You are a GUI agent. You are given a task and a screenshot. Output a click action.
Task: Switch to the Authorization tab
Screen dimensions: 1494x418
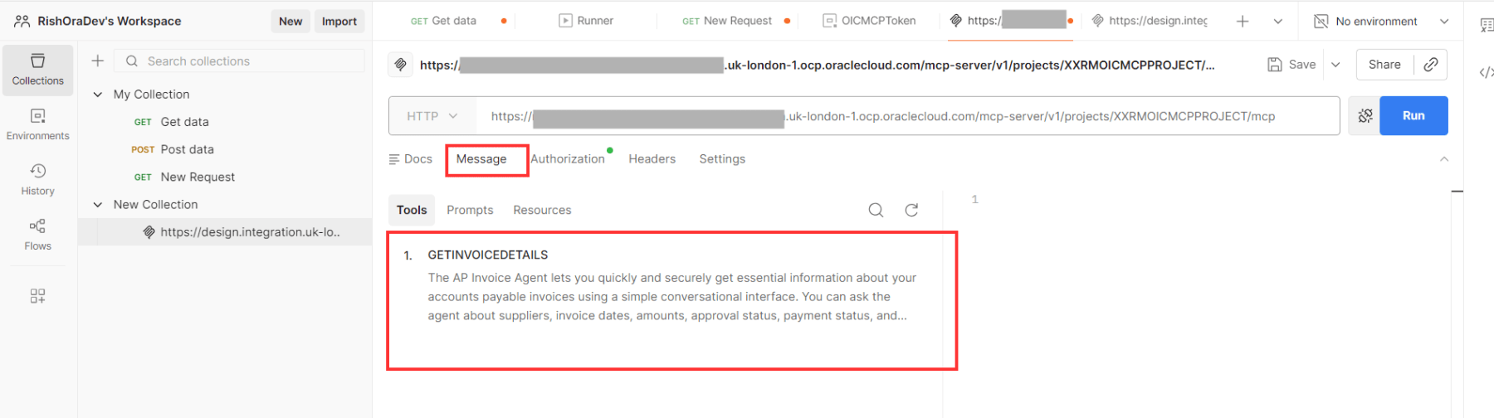click(568, 159)
